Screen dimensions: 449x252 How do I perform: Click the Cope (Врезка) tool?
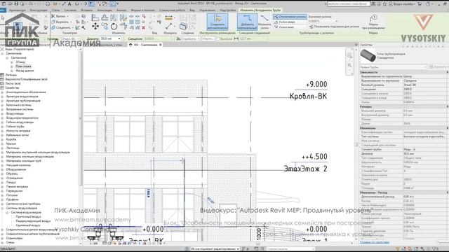pos(59,16)
